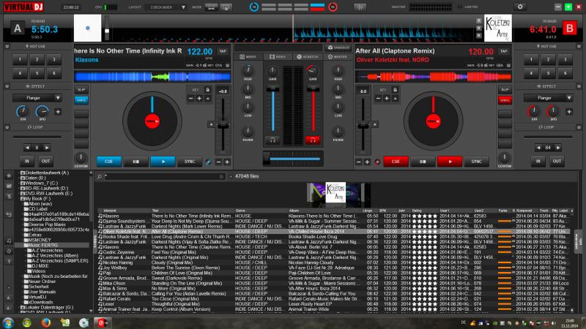The height and width of the screenshot is (329, 586).
Task: Click the waveform display icon in top bar
Action: [360, 7]
